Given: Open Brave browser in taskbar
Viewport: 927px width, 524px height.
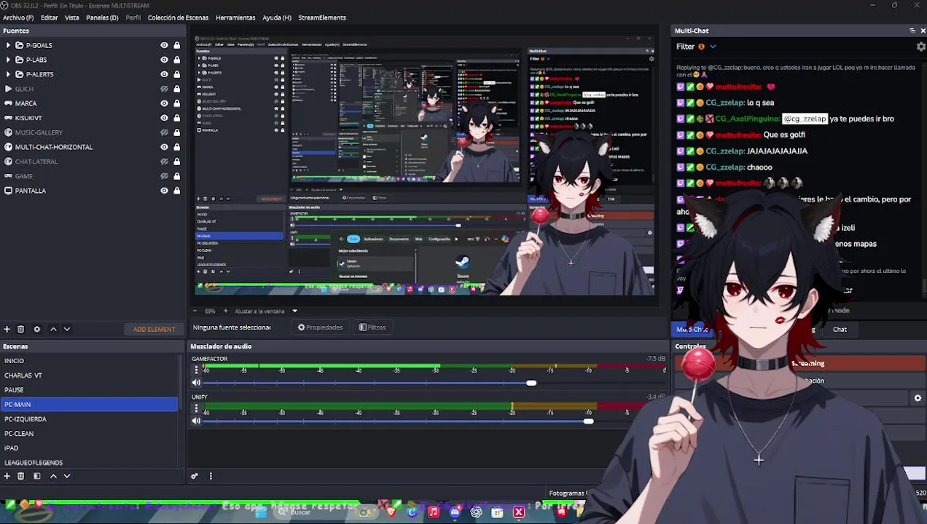Looking at the screenshot, I should [391, 512].
